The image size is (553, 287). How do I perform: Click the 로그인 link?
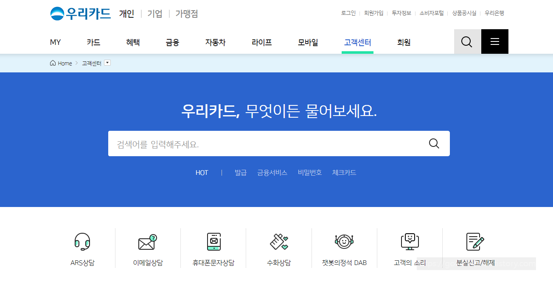[x=348, y=13]
